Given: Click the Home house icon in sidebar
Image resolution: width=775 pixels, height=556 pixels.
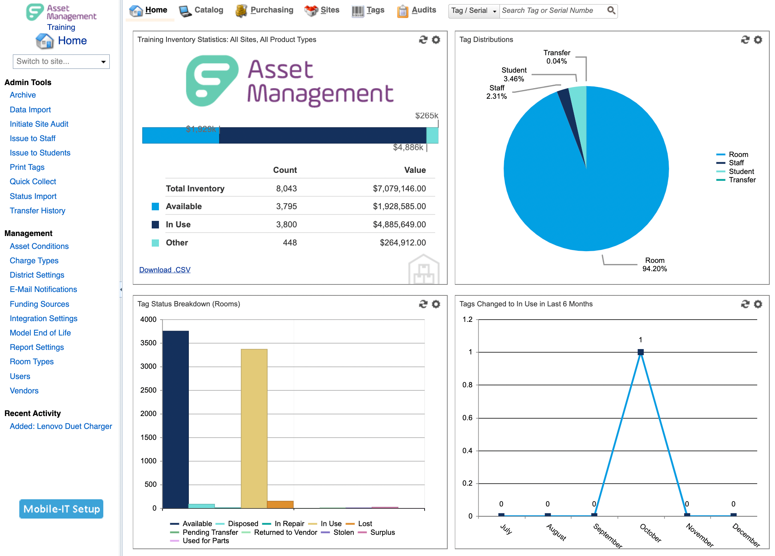Looking at the screenshot, I should point(45,41).
